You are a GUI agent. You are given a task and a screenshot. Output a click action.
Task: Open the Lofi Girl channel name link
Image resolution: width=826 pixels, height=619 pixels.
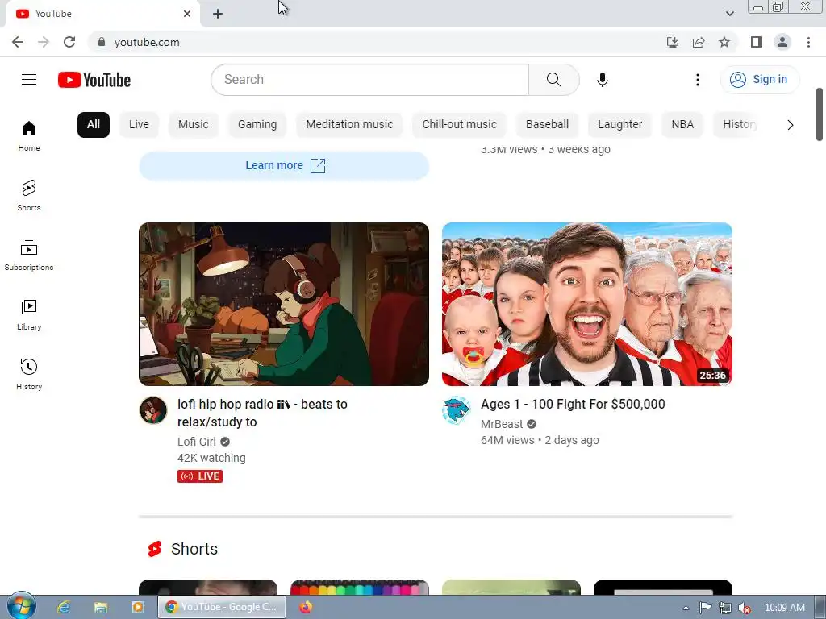click(x=197, y=442)
